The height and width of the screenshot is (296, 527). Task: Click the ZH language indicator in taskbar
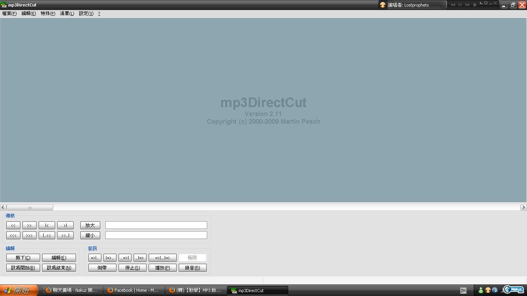coord(463,291)
